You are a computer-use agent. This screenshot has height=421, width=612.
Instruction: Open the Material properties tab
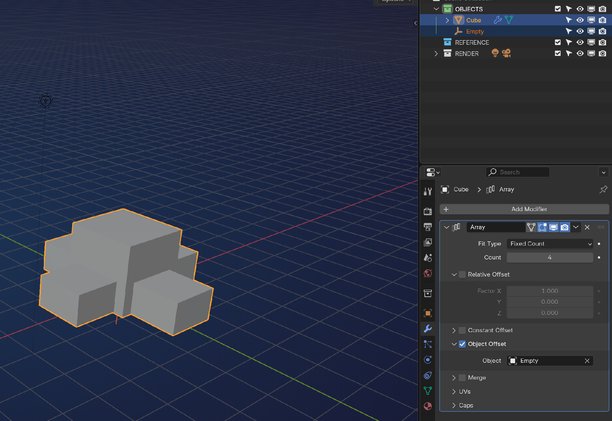pos(428,406)
